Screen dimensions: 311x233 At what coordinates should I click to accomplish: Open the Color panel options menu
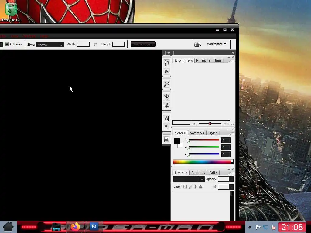(x=232, y=134)
